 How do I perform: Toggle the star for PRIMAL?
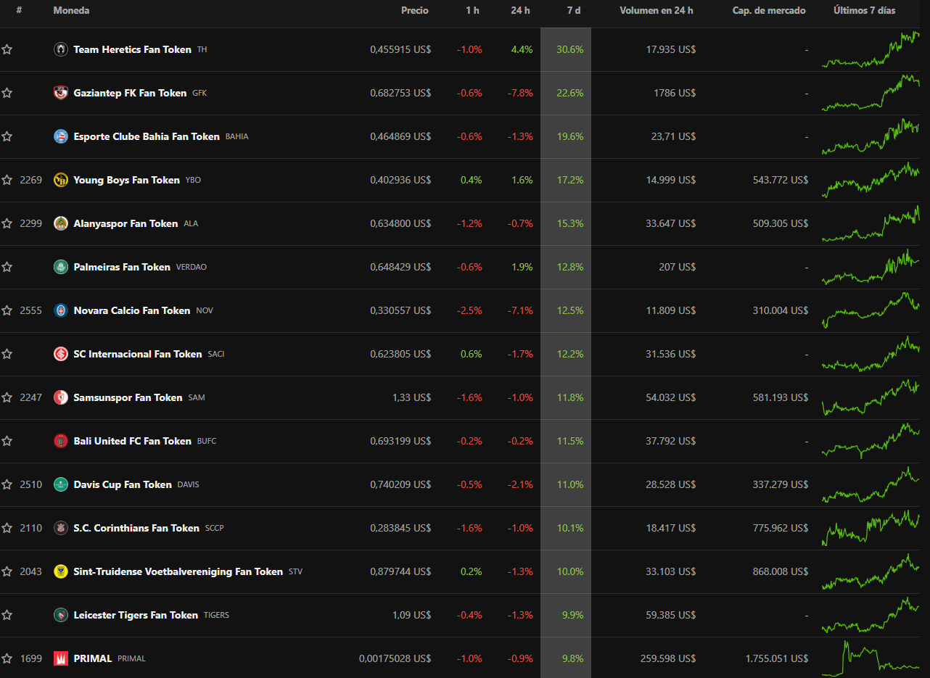(7, 658)
